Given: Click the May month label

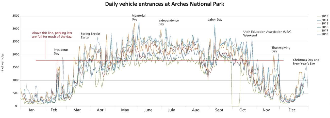Looking at the screenshot, I should 125,110.
